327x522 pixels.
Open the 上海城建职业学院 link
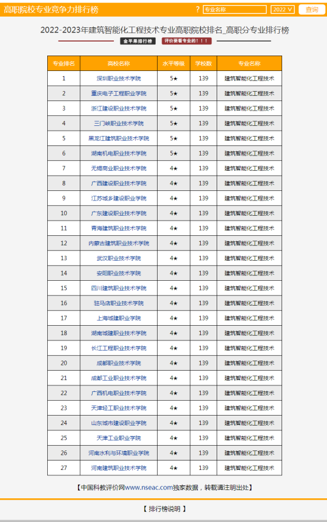tap(119, 318)
